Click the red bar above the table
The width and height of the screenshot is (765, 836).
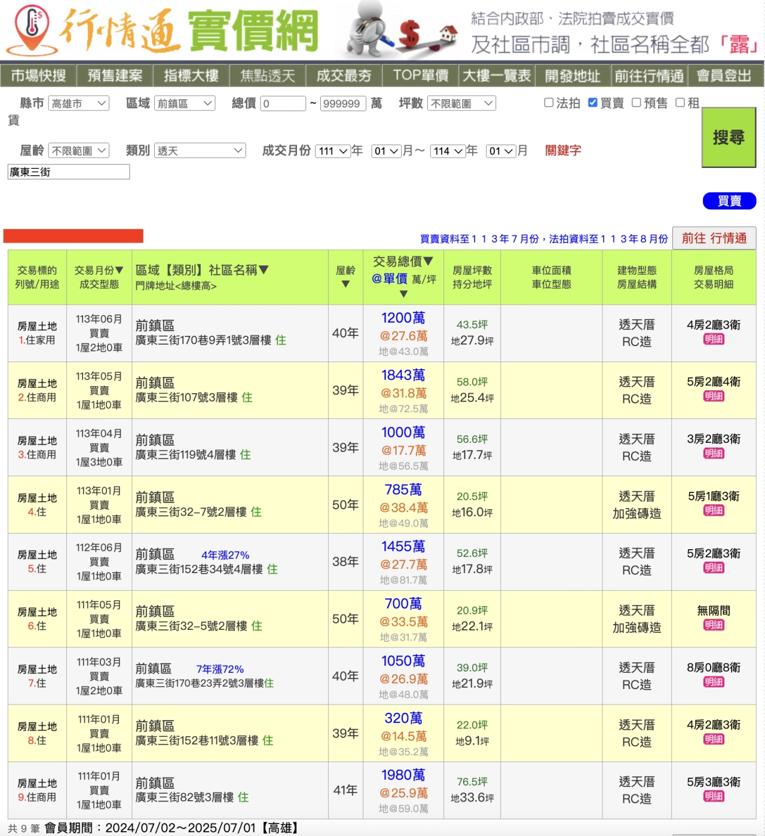[73, 236]
